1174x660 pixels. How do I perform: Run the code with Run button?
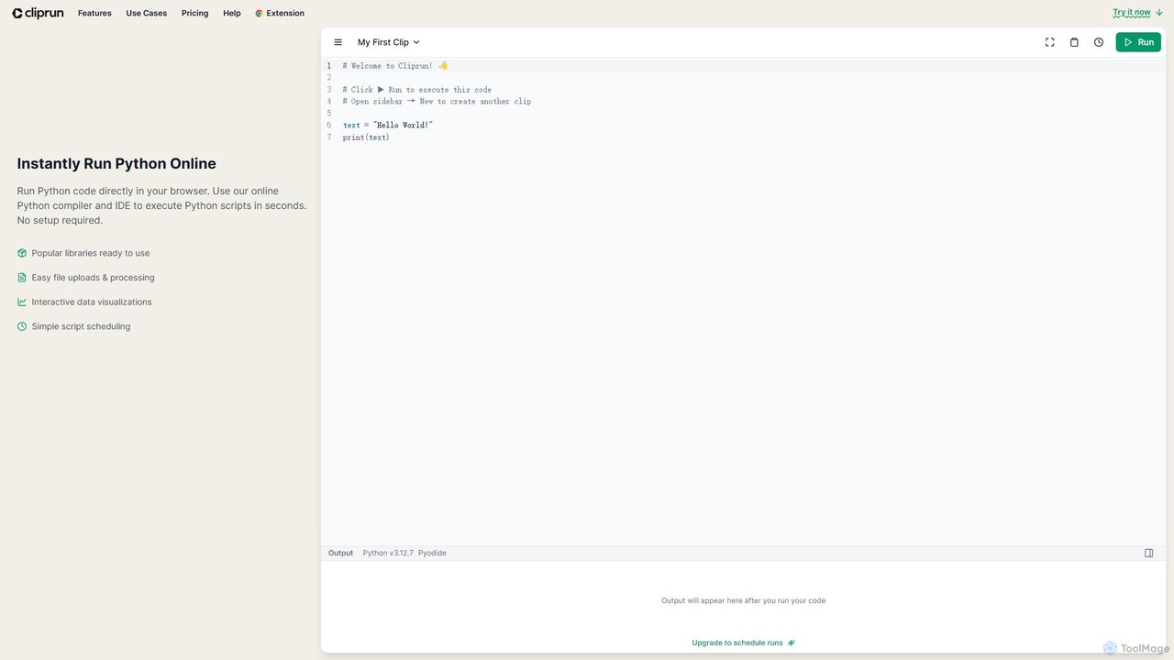click(1138, 42)
